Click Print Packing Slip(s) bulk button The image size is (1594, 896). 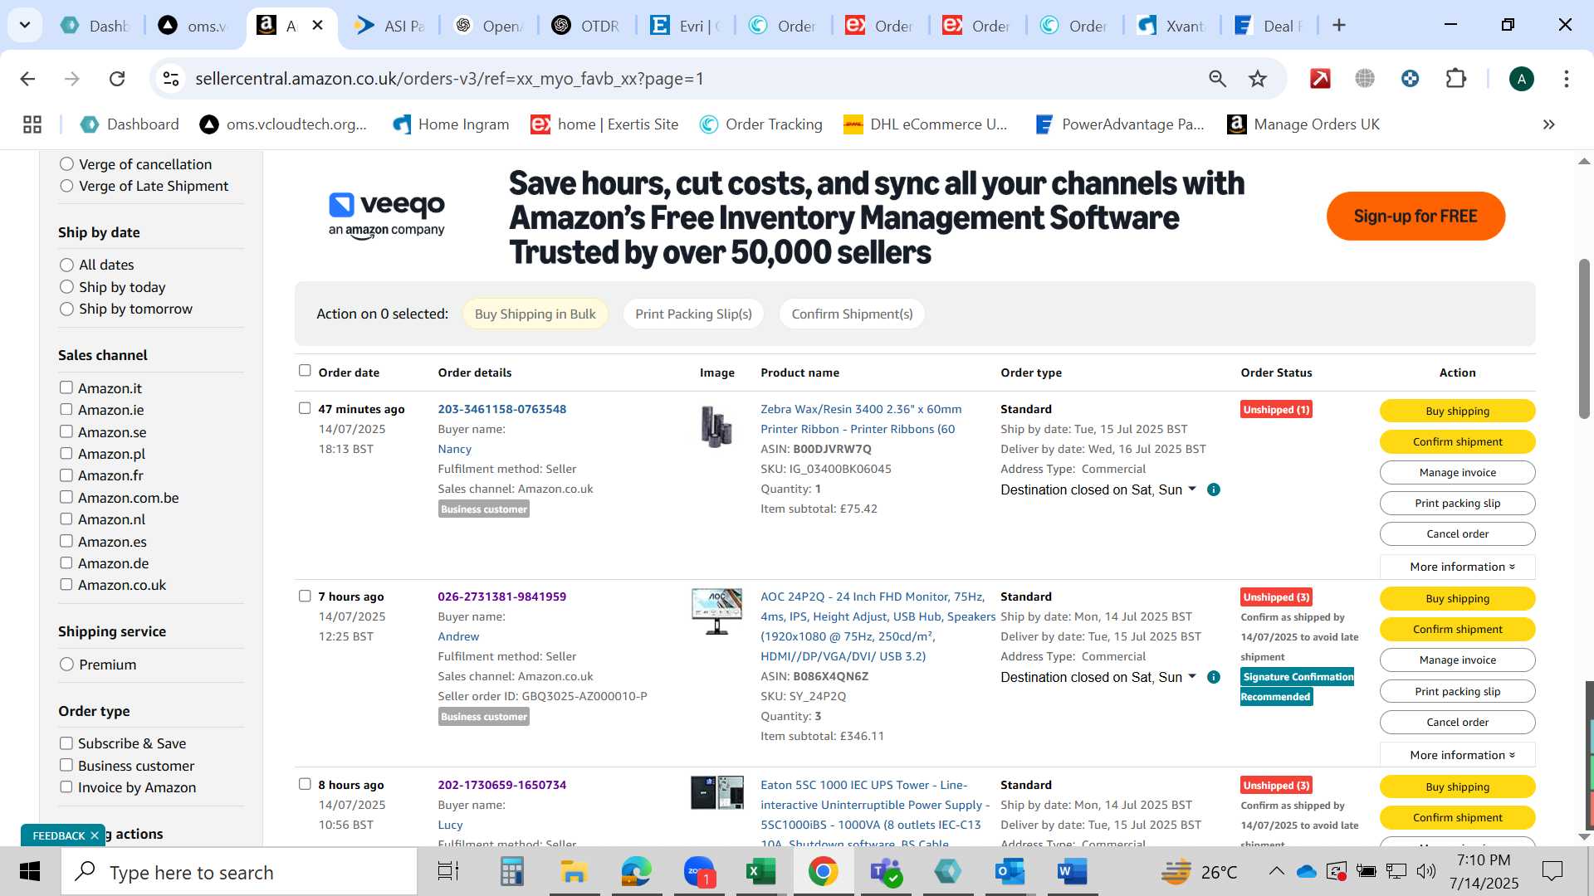coord(693,314)
